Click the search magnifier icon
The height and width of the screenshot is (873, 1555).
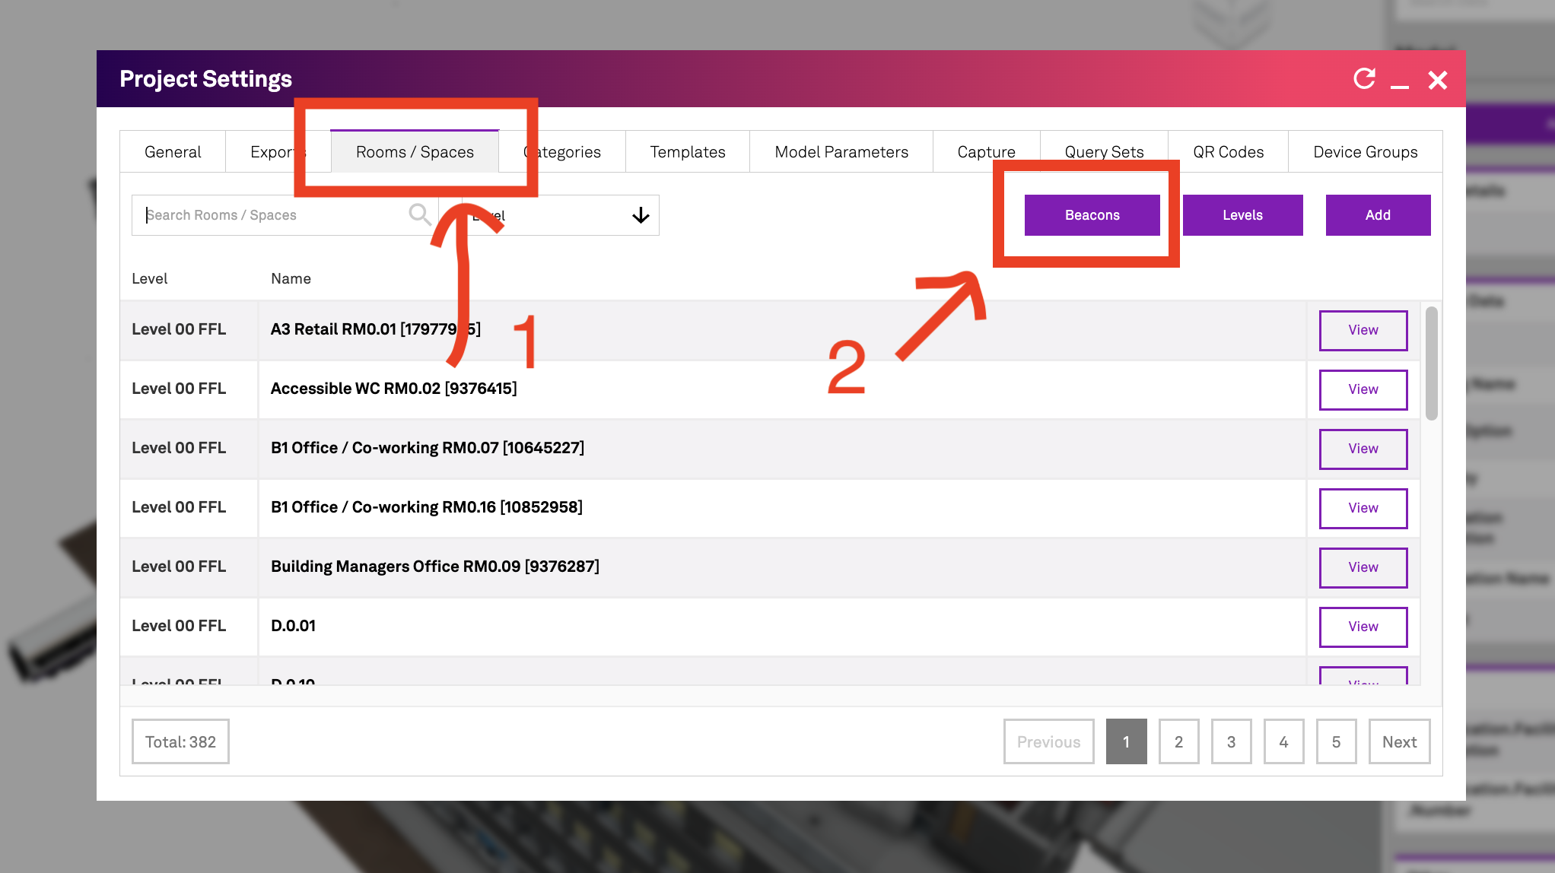419,215
